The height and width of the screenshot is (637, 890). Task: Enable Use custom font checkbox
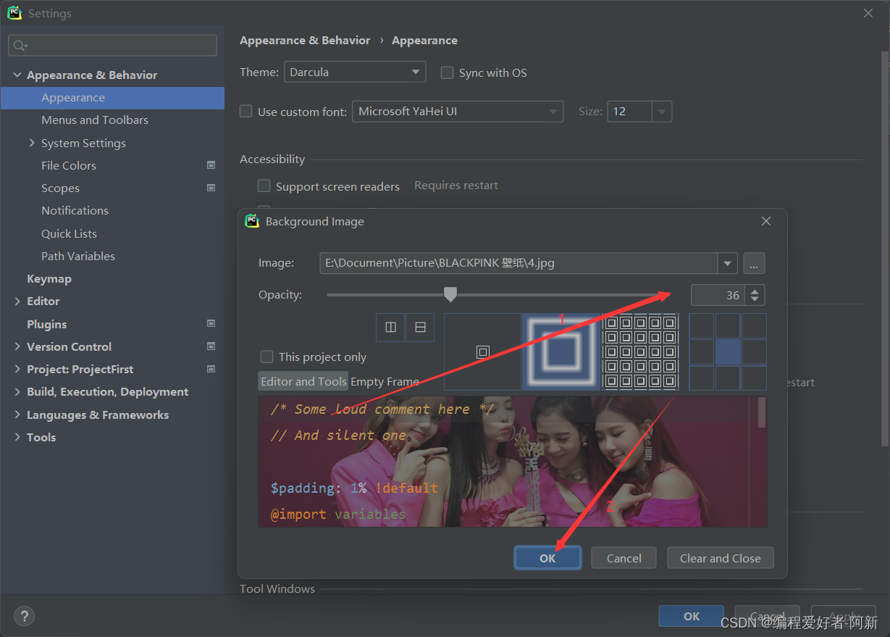click(246, 112)
